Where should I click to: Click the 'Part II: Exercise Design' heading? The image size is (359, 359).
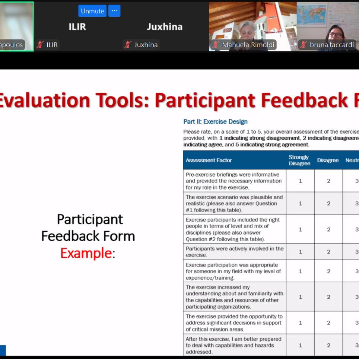[x=216, y=121]
